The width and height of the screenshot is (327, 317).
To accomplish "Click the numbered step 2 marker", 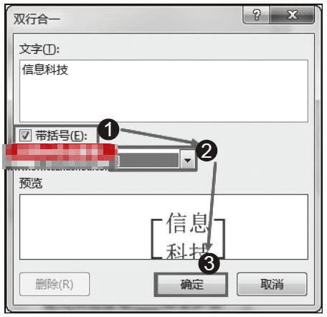I will click(x=207, y=151).
